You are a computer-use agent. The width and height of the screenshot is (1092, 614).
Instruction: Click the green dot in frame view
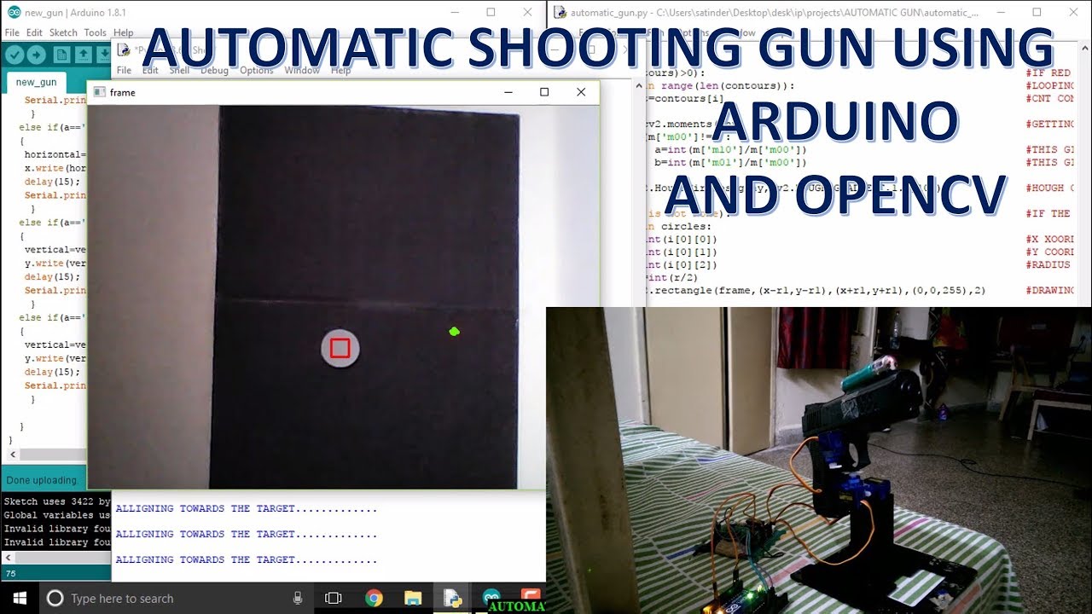[x=454, y=331]
